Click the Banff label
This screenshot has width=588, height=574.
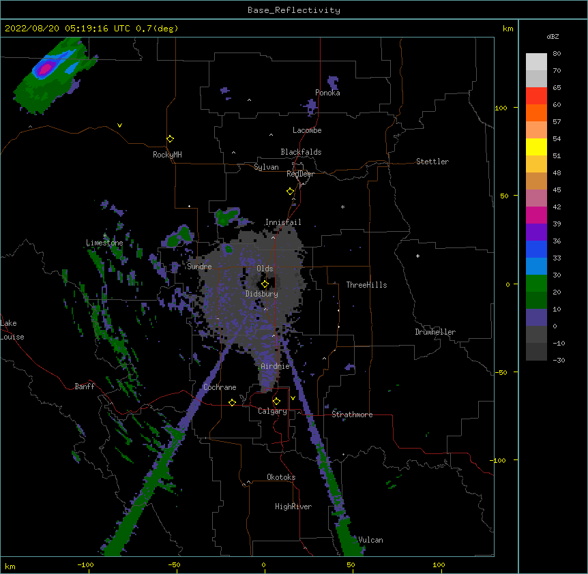pyautogui.click(x=85, y=387)
